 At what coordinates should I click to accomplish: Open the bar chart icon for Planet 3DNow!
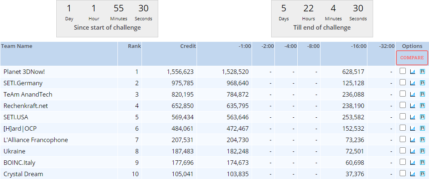pos(412,72)
